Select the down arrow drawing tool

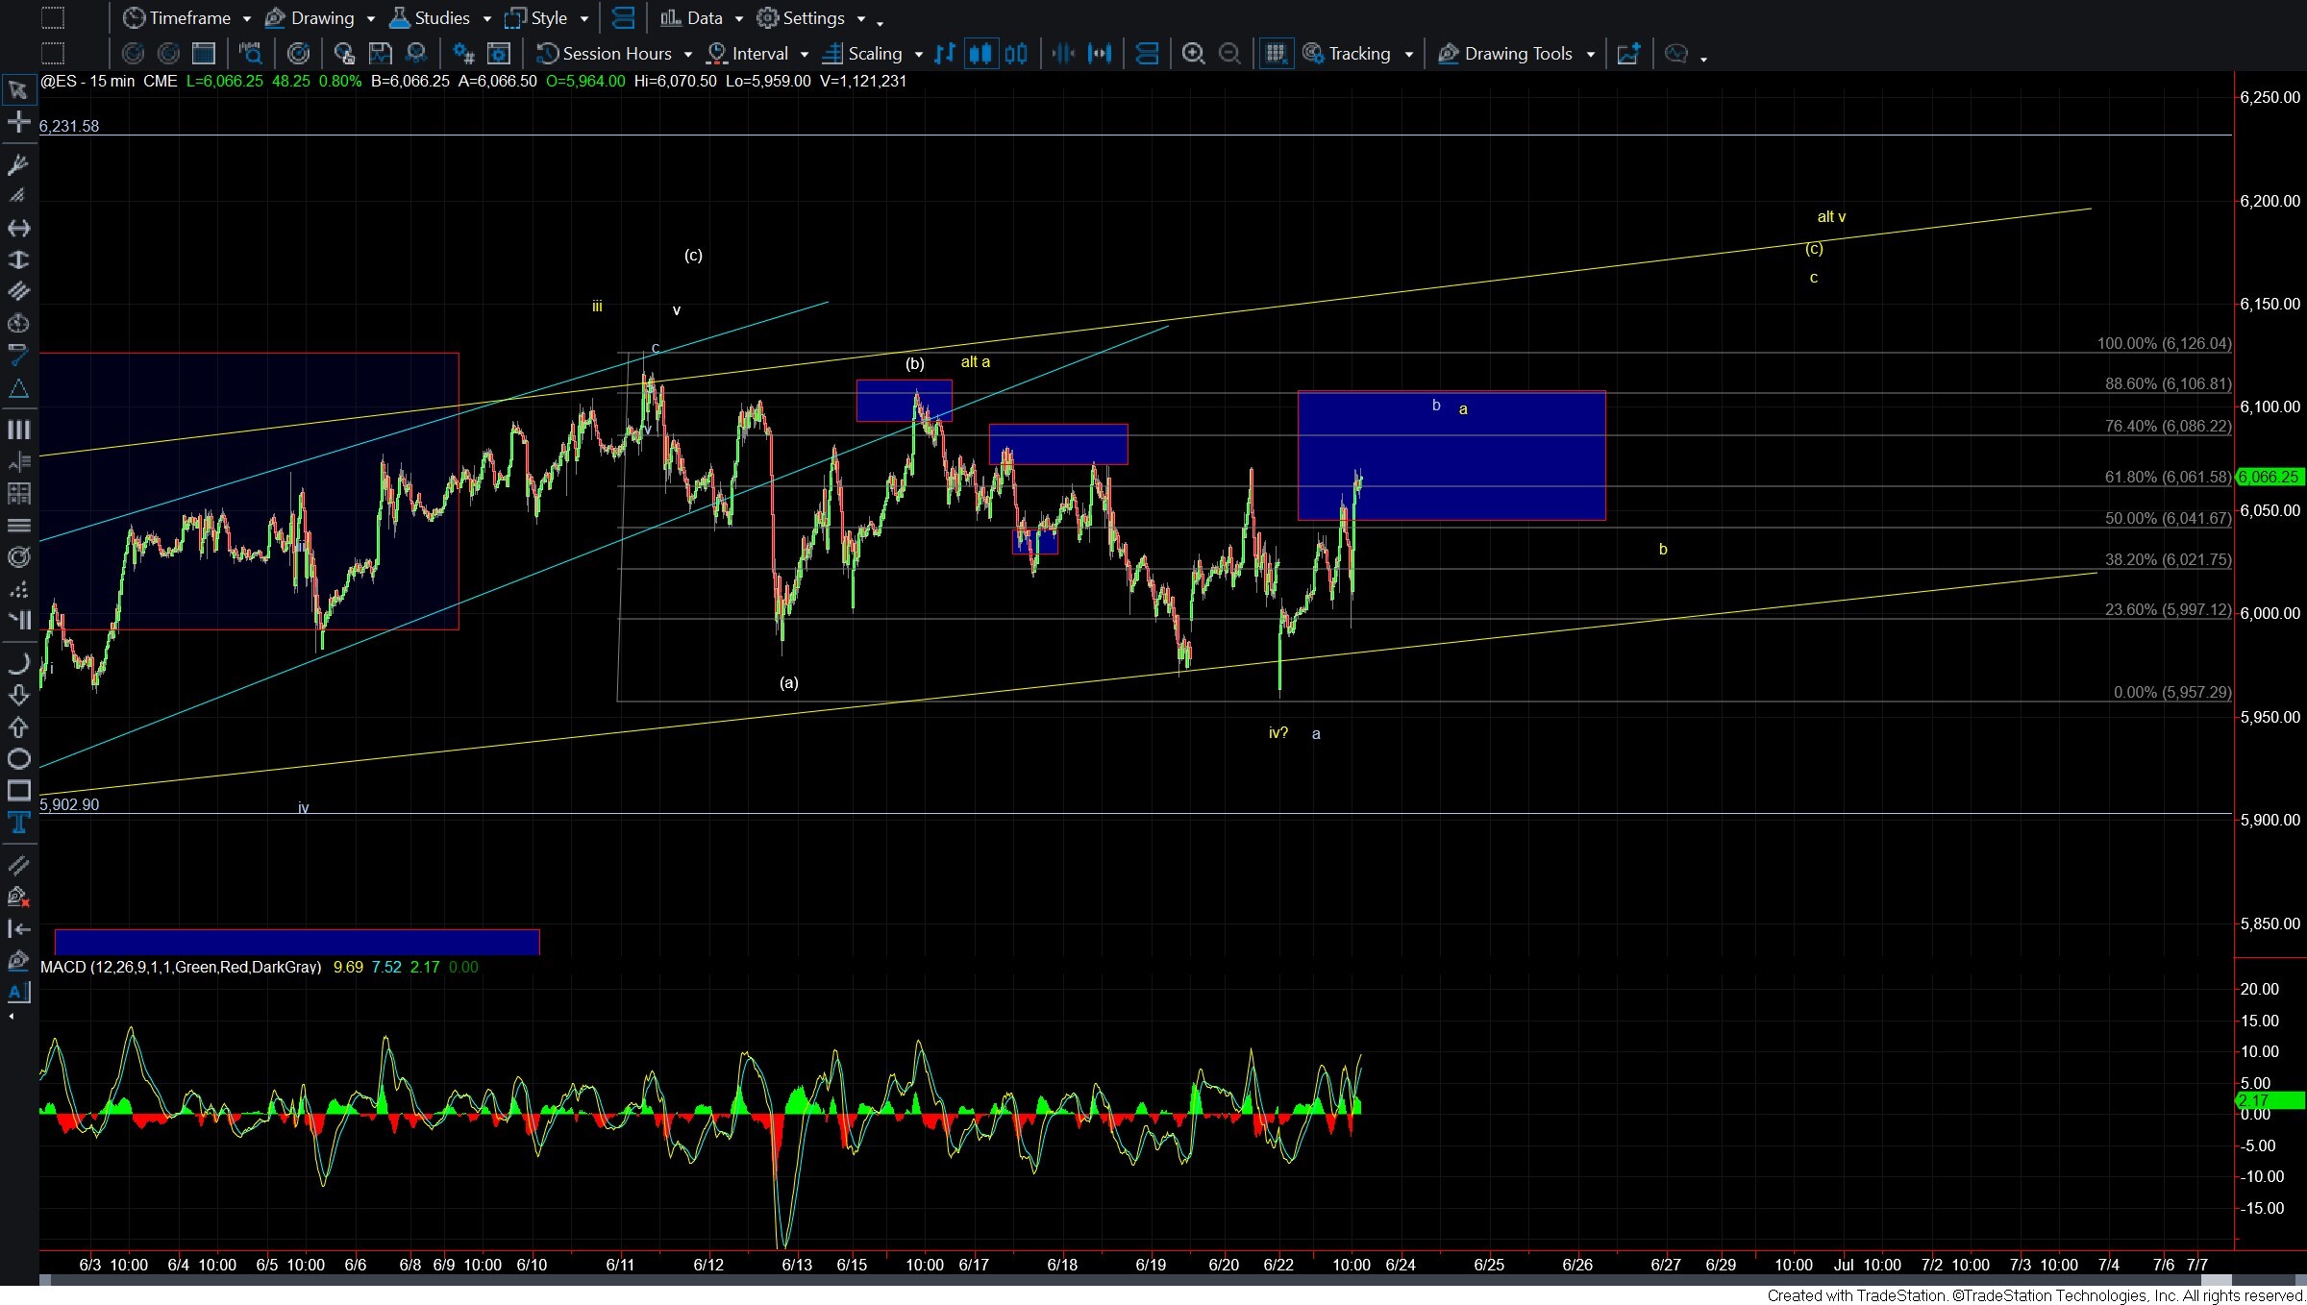point(17,695)
